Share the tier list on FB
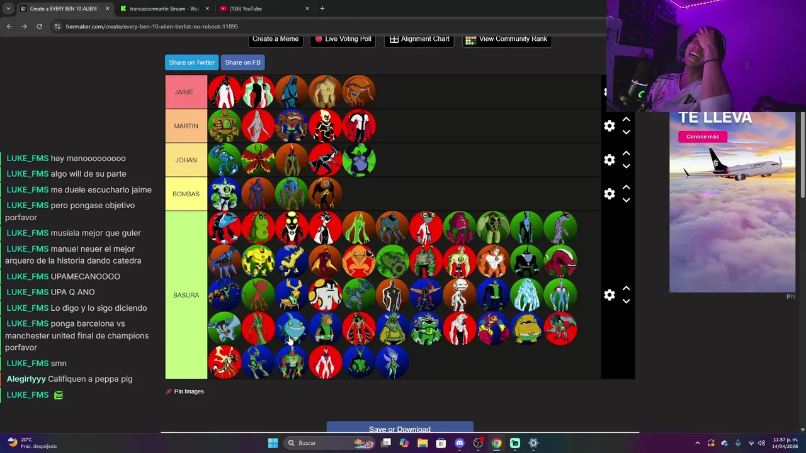The height and width of the screenshot is (453, 806). point(242,62)
